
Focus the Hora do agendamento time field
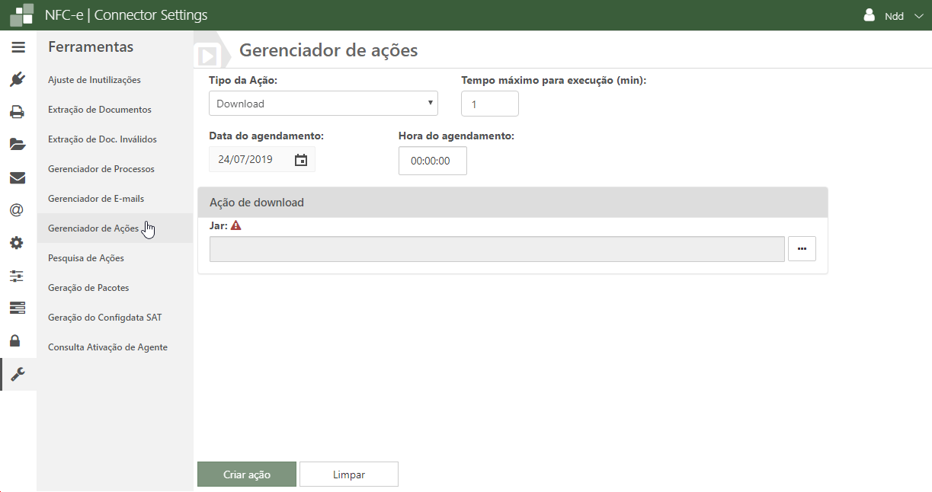coord(432,161)
